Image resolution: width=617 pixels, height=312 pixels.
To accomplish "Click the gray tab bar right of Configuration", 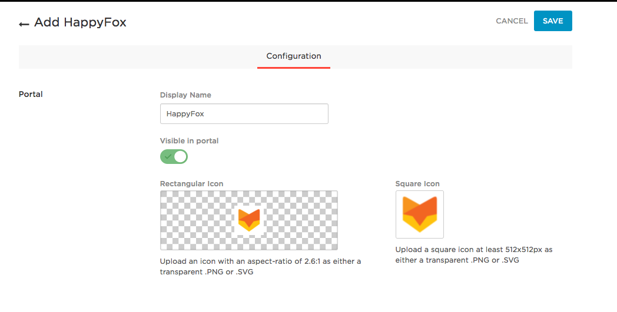I will point(447,57).
